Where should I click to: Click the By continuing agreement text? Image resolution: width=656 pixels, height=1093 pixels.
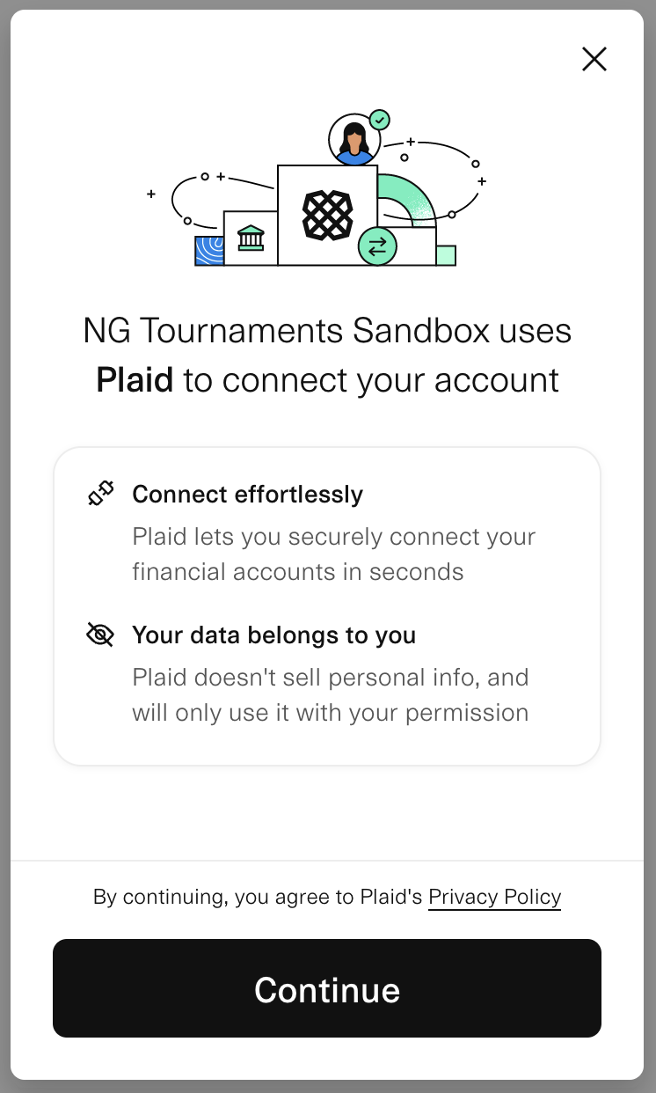point(258,898)
